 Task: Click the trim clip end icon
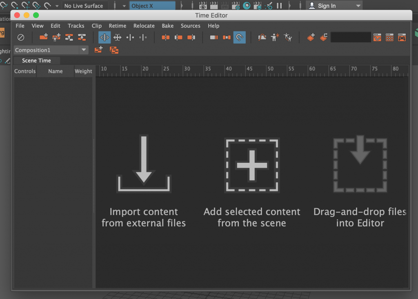pyautogui.click(x=191, y=37)
